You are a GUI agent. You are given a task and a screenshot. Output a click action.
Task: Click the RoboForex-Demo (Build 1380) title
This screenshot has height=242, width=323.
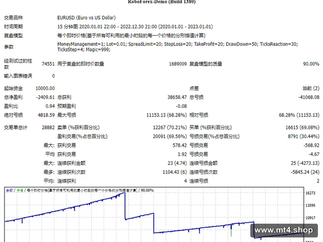161,2
